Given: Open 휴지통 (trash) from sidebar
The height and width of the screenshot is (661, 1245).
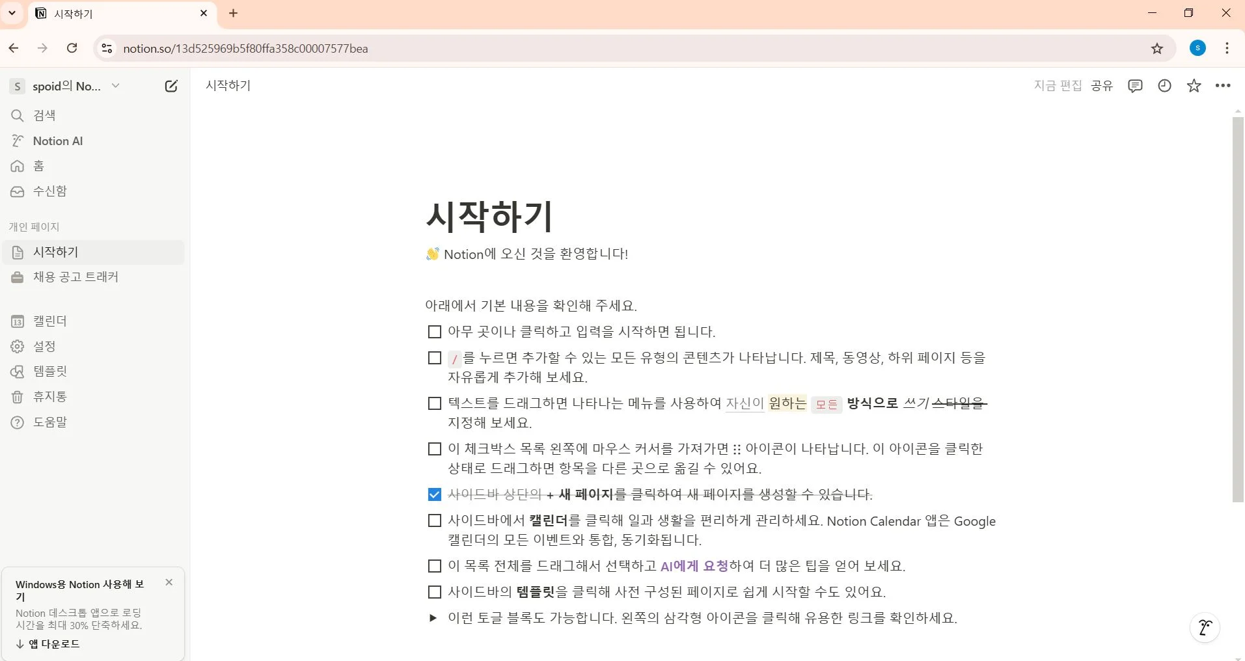Looking at the screenshot, I should click(x=49, y=396).
